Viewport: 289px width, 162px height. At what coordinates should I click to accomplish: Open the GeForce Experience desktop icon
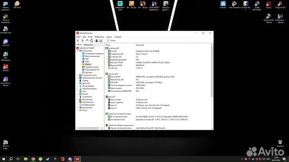(6, 19)
